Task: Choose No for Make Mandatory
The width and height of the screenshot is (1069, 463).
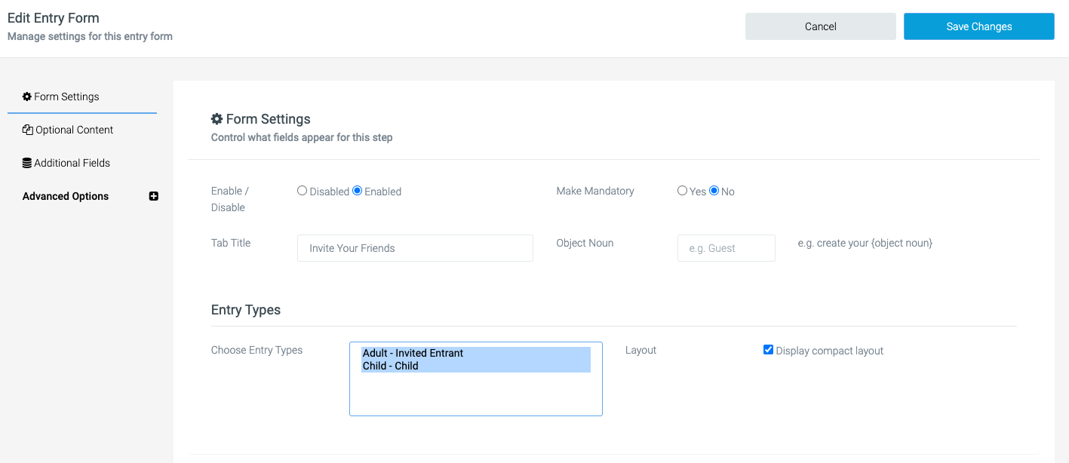Action: (x=714, y=191)
